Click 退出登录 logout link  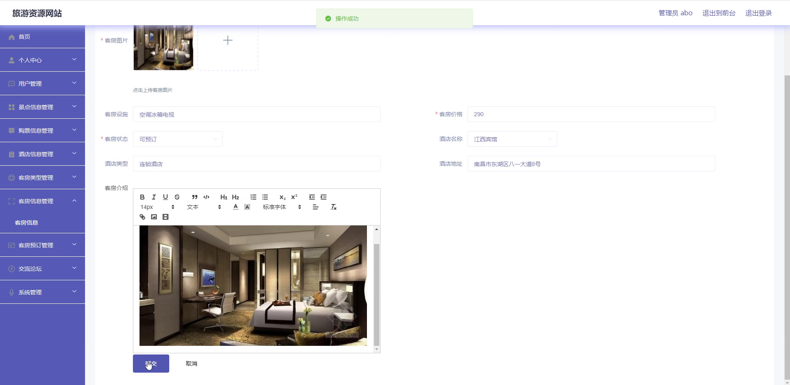coord(758,13)
